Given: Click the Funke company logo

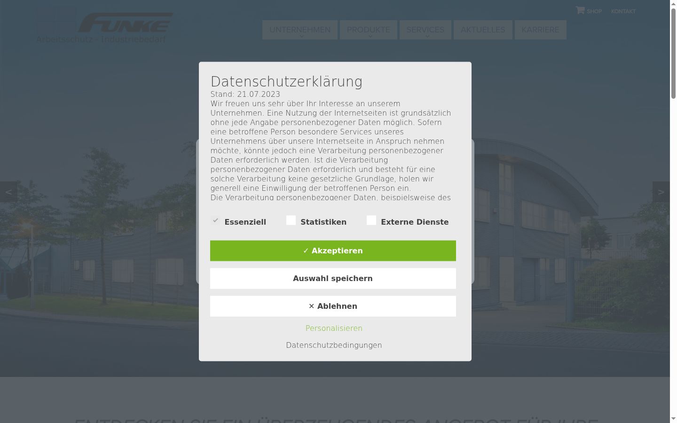Looking at the screenshot, I should [x=105, y=25].
